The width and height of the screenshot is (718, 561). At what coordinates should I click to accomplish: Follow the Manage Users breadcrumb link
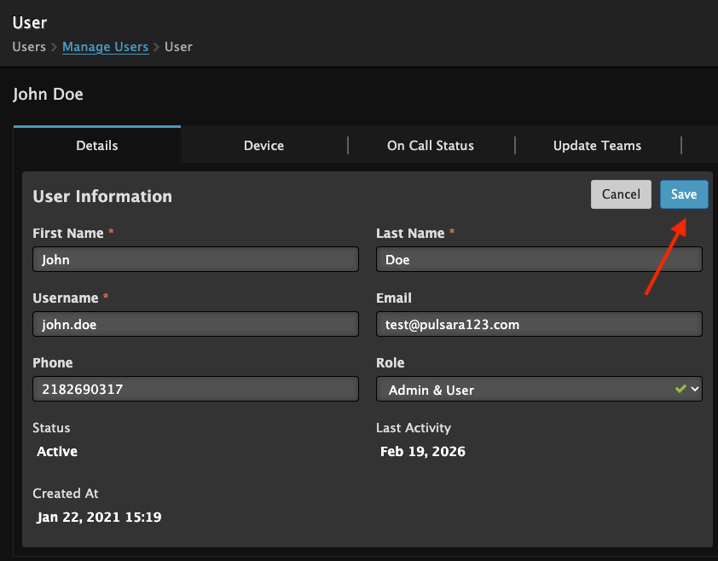[x=105, y=47]
